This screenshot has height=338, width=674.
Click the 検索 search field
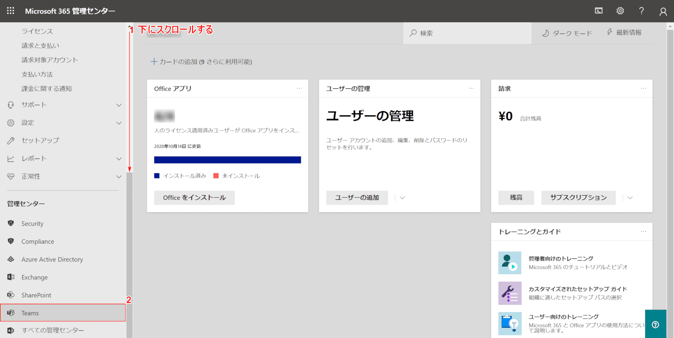tap(468, 33)
